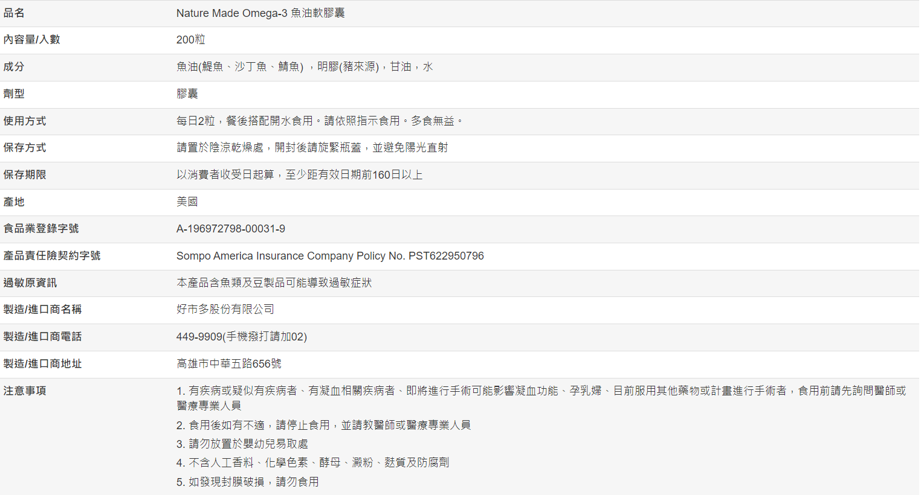The image size is (921, 495).
Task: Click the registration number 'A-196972798-00031-9'
Action: coord(230,229)
